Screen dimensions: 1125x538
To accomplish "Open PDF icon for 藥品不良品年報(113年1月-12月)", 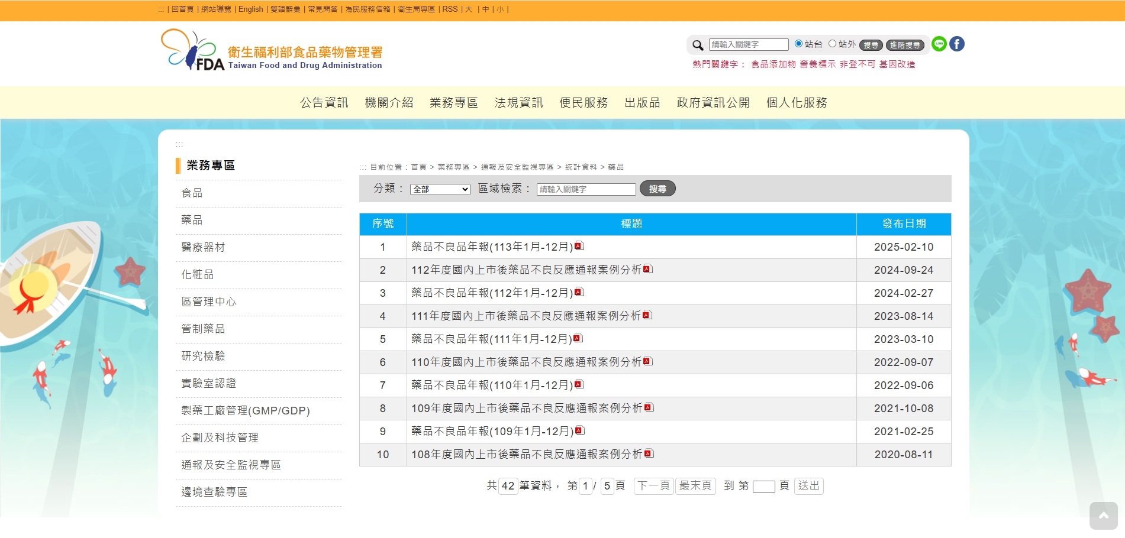I will pyautogui.click(x=579, y=246).
